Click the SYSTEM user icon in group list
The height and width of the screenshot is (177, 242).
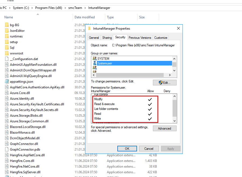click(95, 58)
